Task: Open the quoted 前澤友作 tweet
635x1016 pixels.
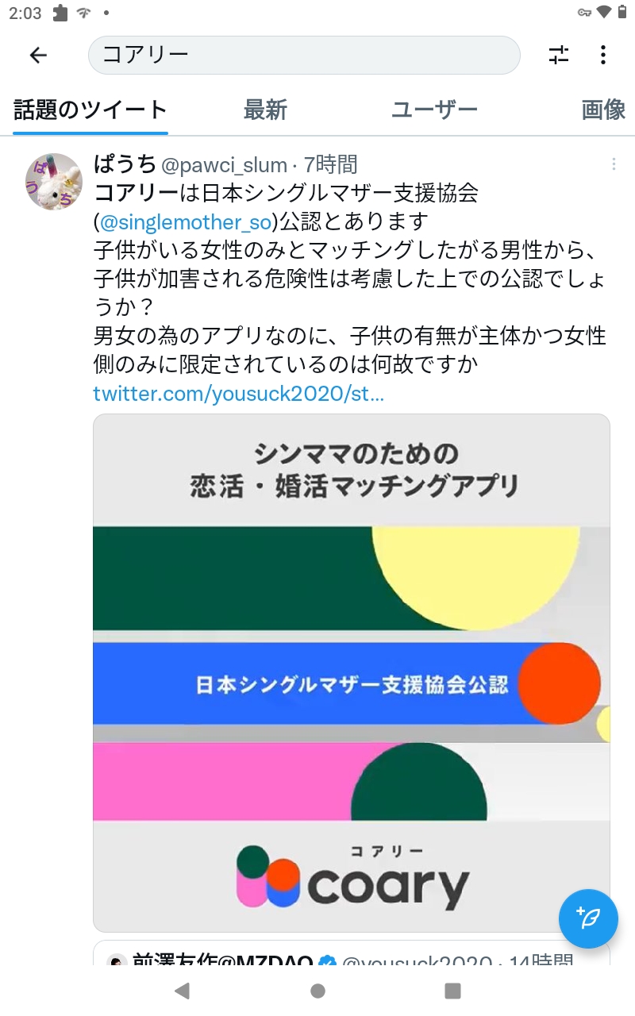Action: coord(352,954)
